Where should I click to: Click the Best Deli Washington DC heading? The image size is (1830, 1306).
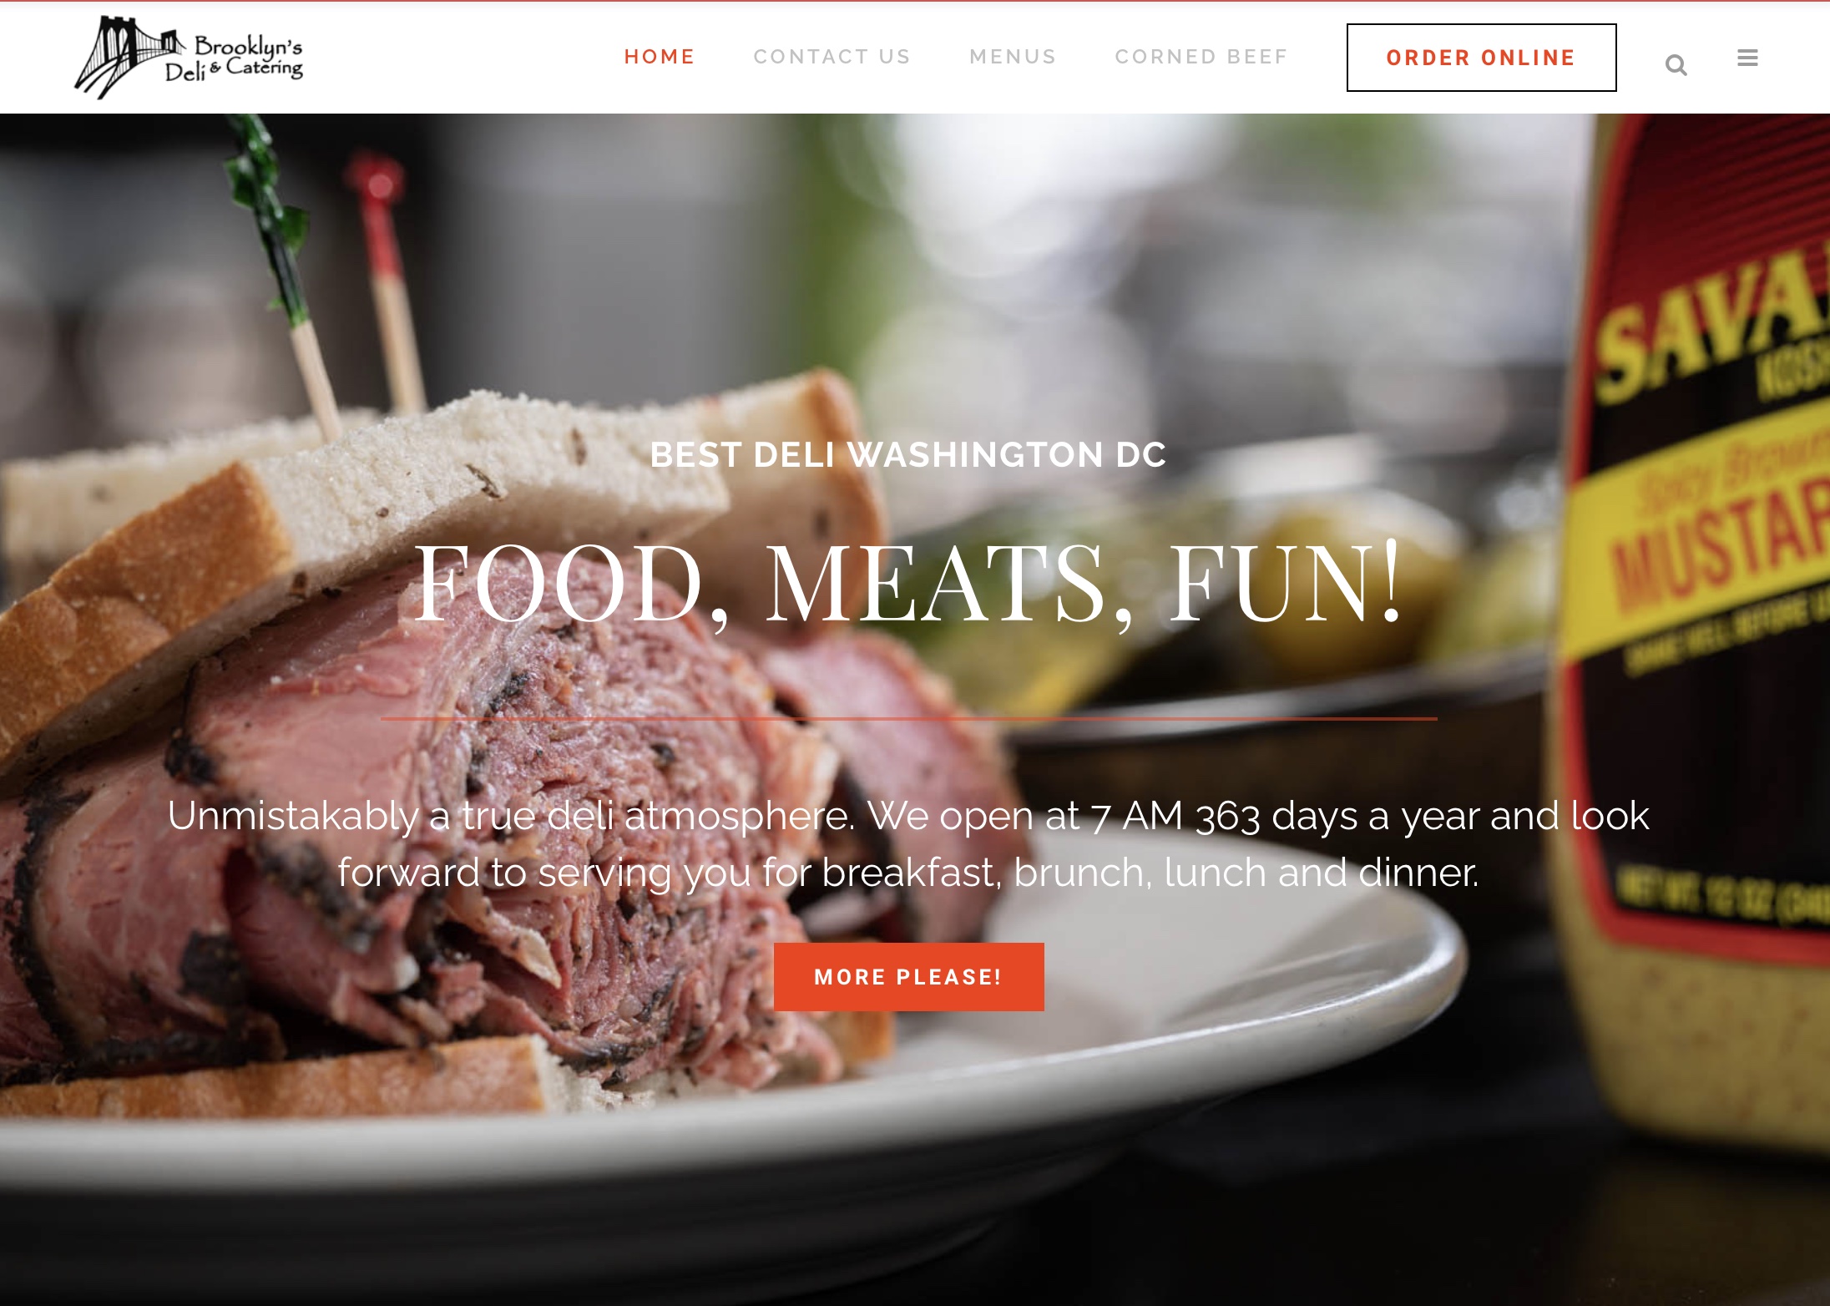pyautogui.click(x=908, y=455)
